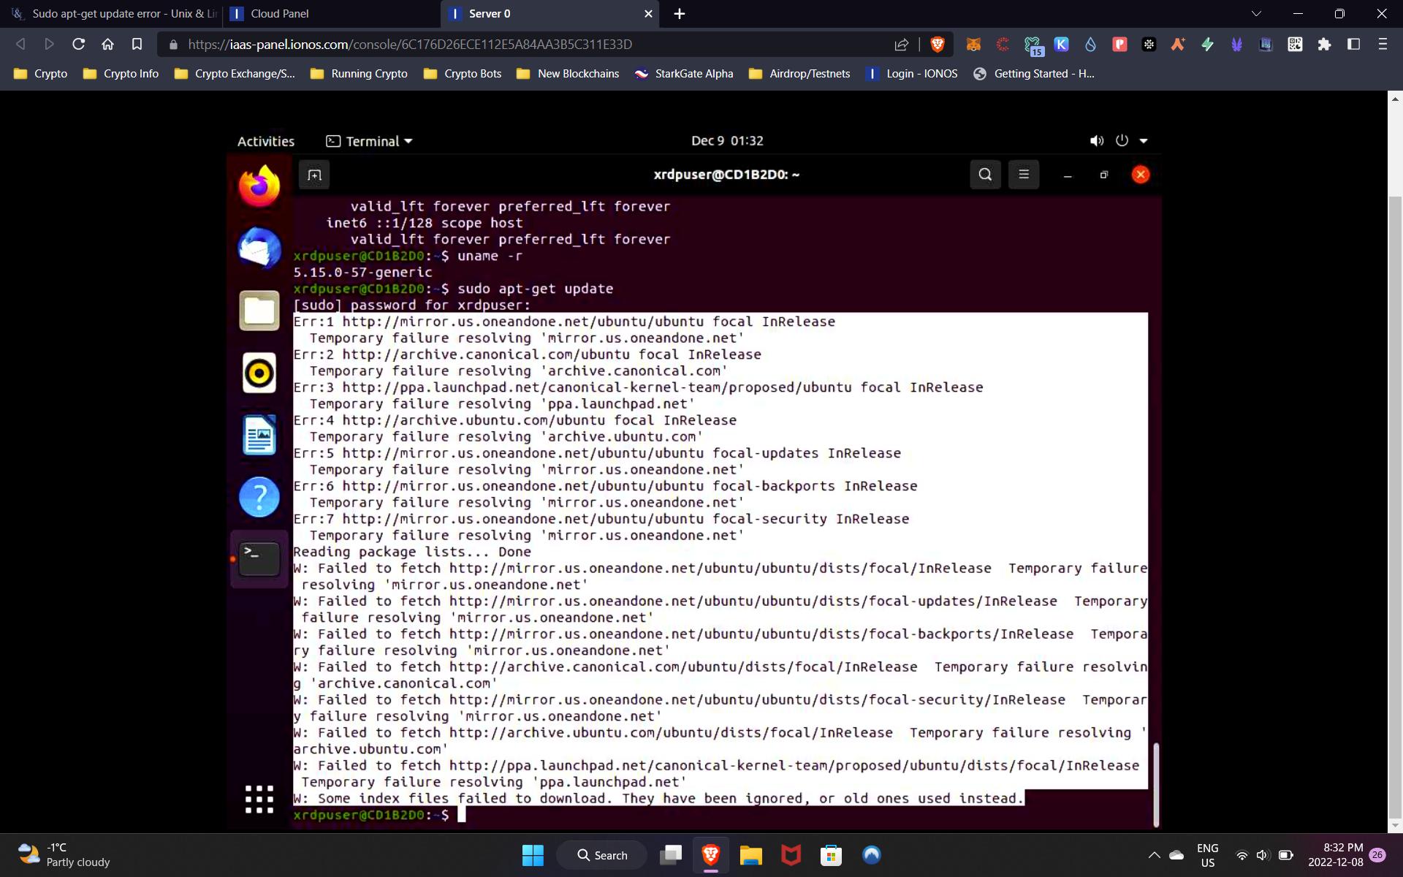Screen dimensions: 1403x877
Task: Click the terminal vertical scrollbar
Action: point(1156,784)
